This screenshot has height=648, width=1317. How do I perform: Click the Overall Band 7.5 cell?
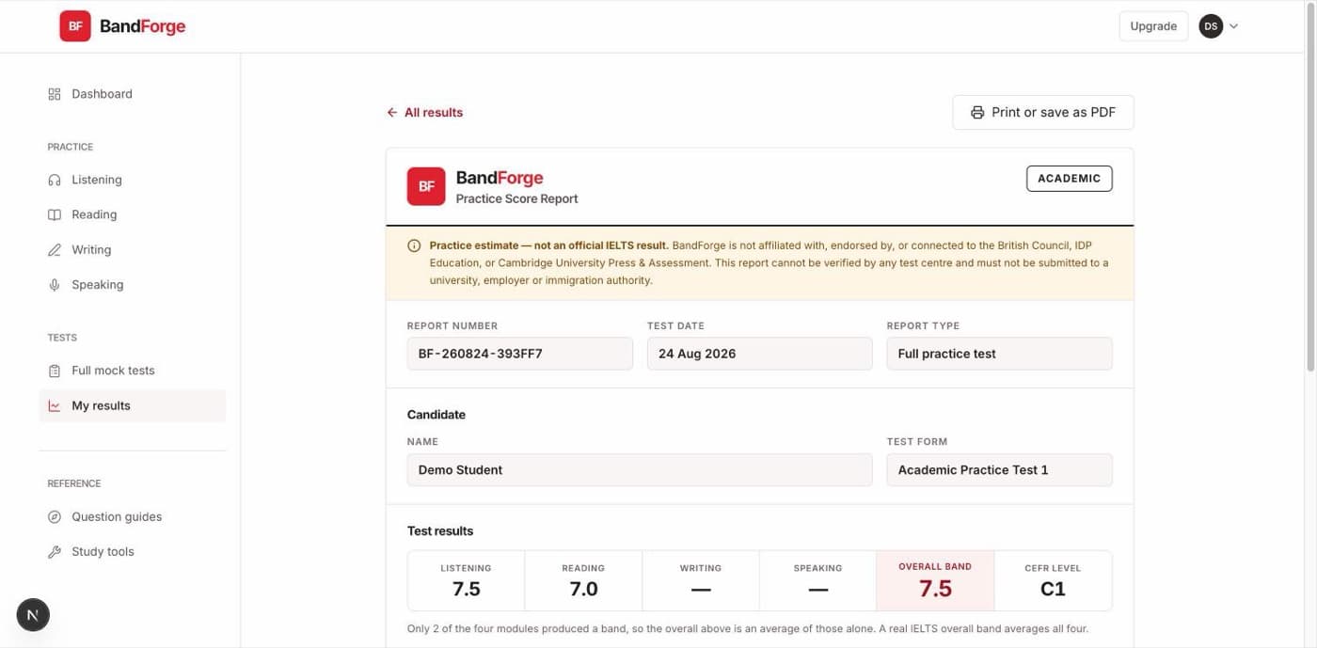pos(935,581)
